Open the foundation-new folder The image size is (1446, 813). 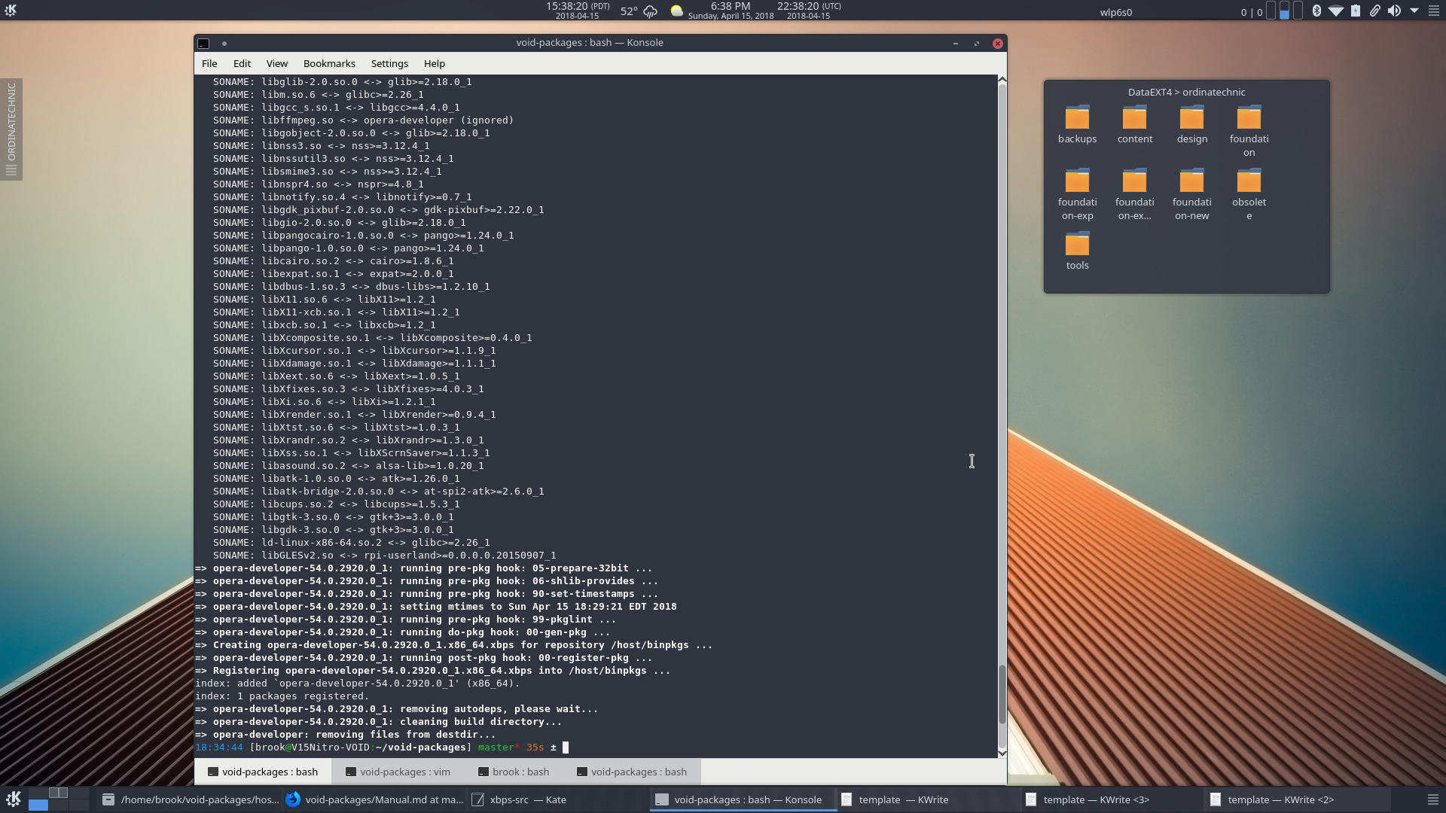(1191, 195)
